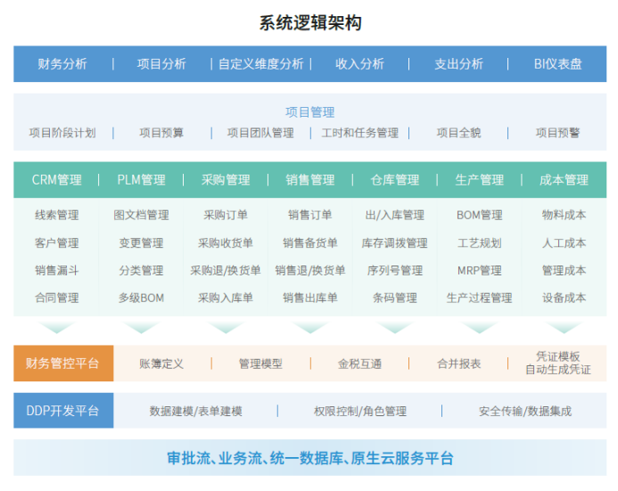Select 账簿定义 item

pyautogui.click(x=161, y=364)
